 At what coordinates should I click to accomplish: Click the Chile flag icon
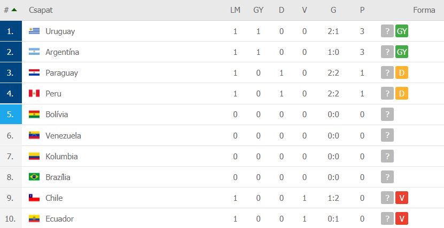(34, 198)
